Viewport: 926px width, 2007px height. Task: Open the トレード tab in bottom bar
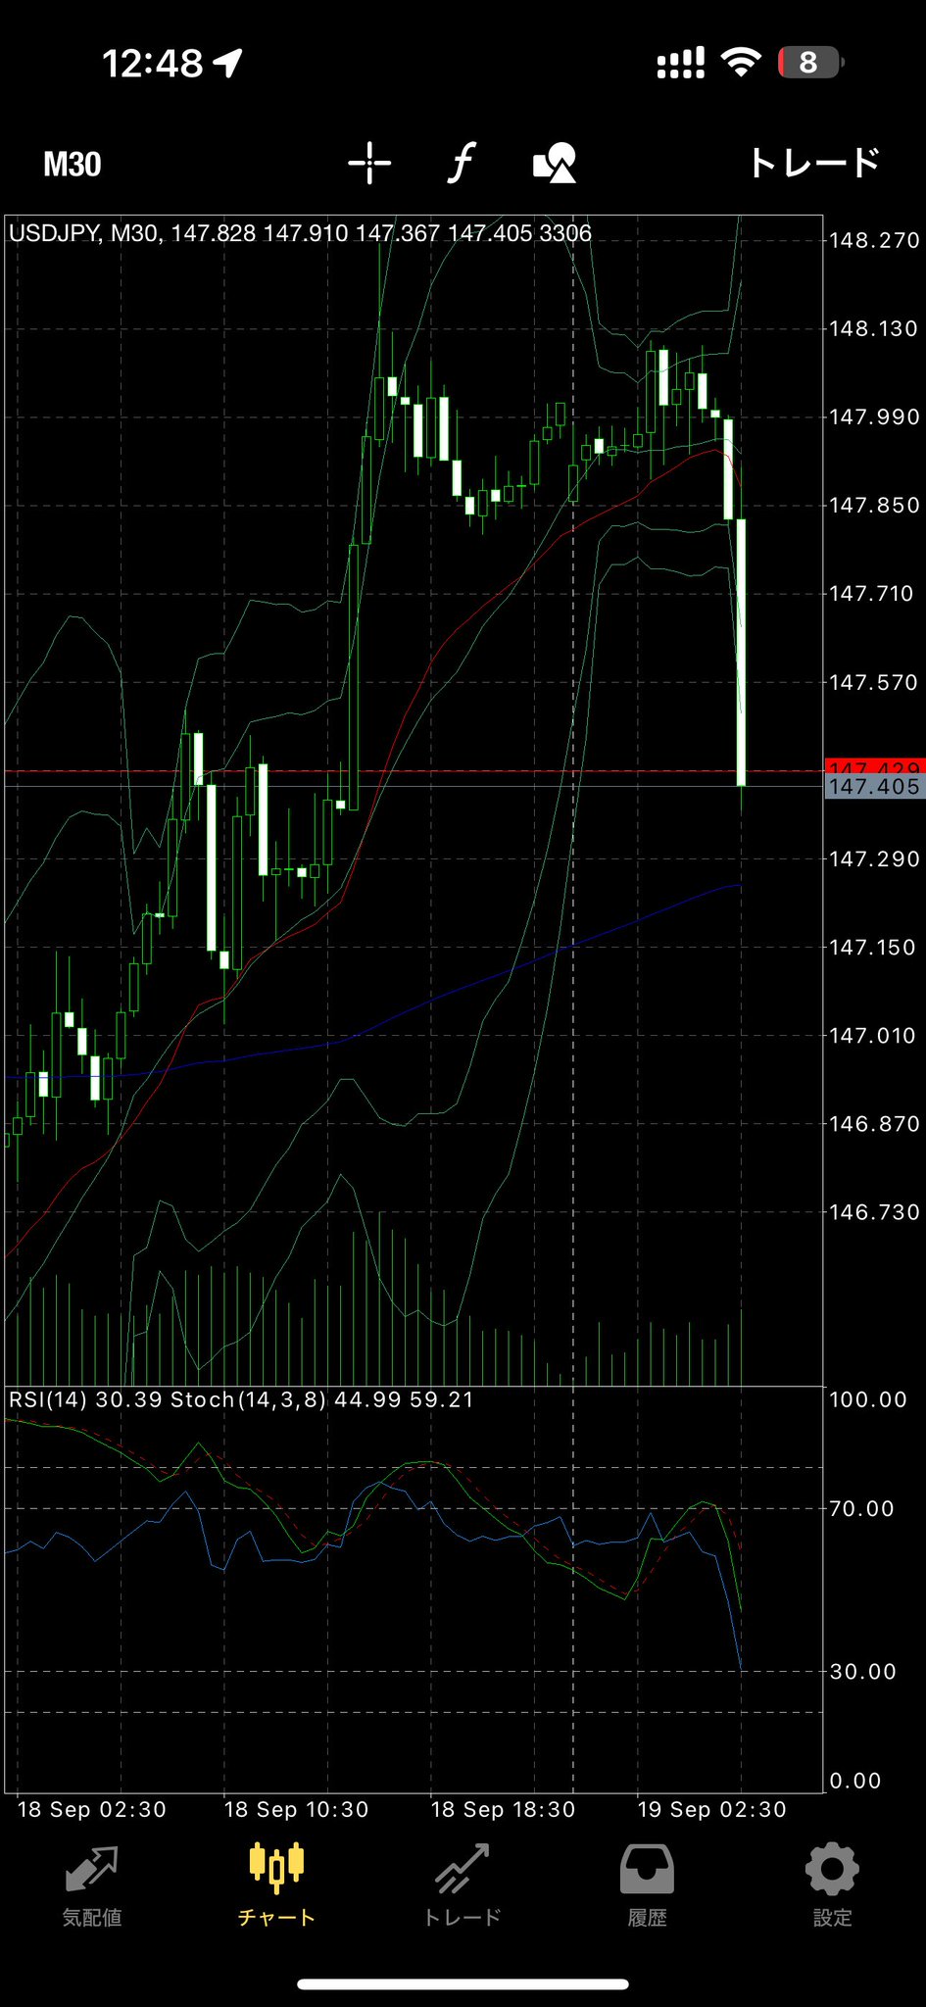click(x=463, y=1887)
